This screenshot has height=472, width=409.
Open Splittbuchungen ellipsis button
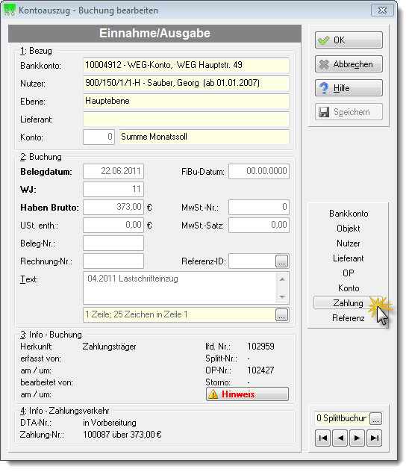click(x=375, y=418)
